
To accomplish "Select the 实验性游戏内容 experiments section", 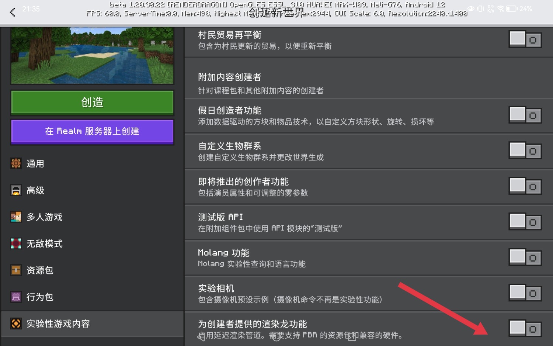I will (x=92, y=323).
